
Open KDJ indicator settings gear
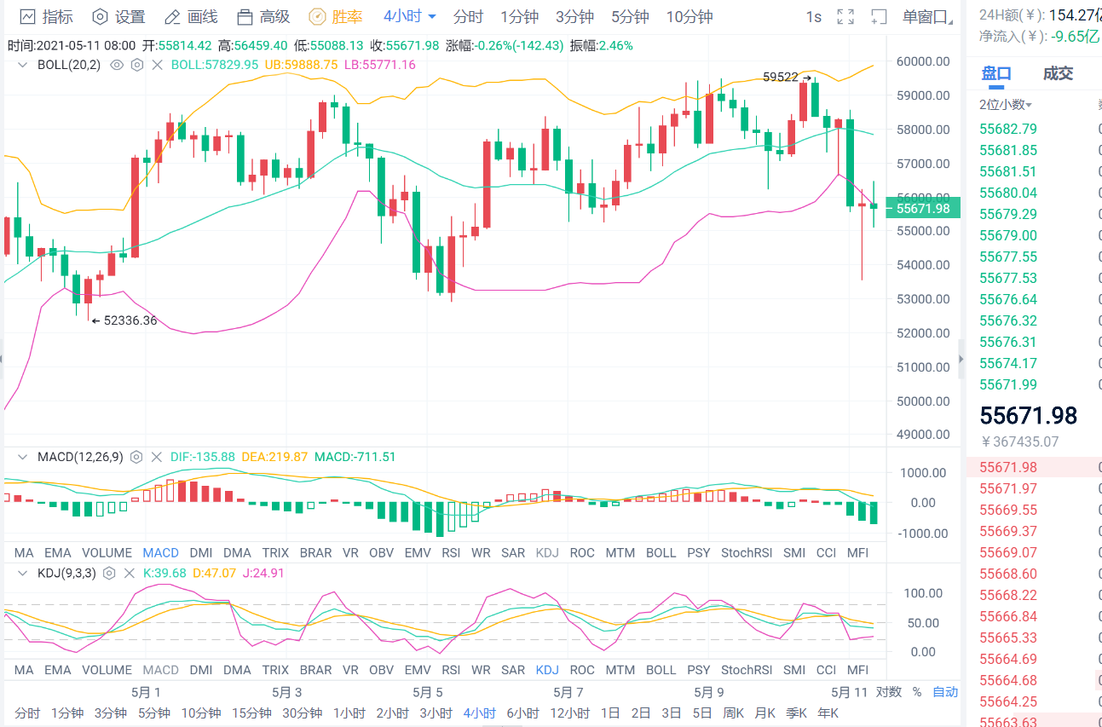point(112,574)
